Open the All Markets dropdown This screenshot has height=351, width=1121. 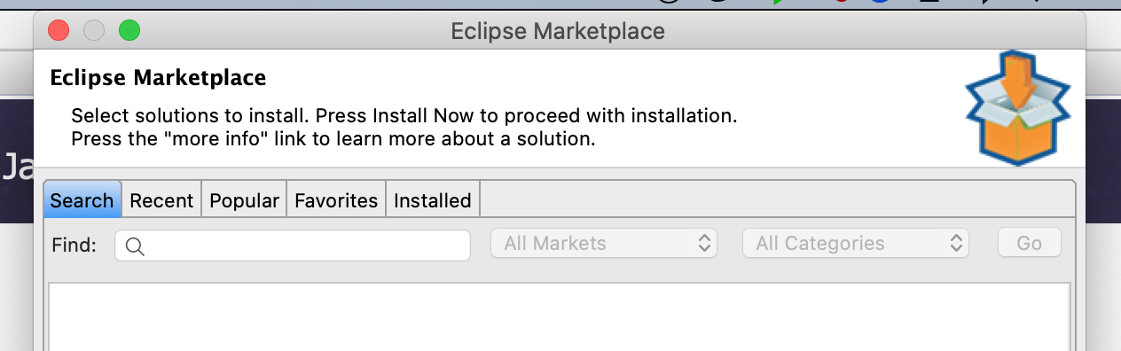(x=604, y=244)
